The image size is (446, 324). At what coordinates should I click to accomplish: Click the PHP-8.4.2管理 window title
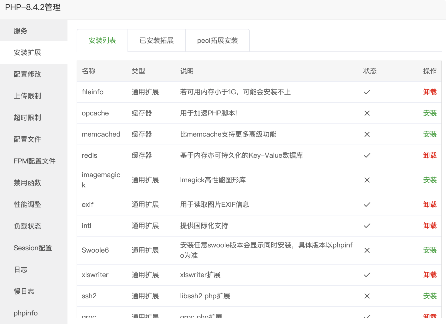pos(33,7)
